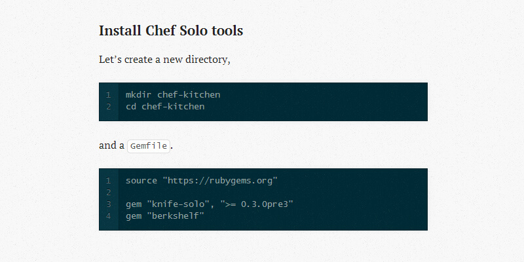Image resolution: width=524 pixels, height=262 pixels.
Task: Click line number 1 beside the source line
Action: [109, 180]
